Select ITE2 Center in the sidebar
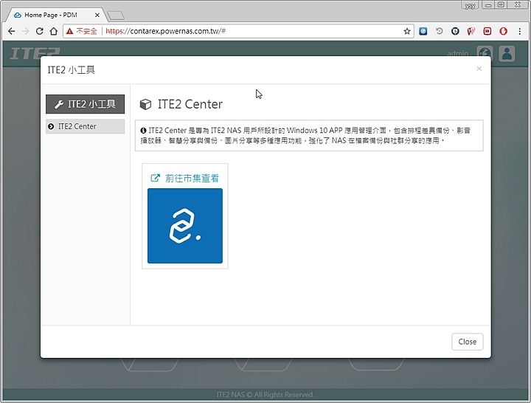This screenshot has width=531, height=403. [85, 126]
